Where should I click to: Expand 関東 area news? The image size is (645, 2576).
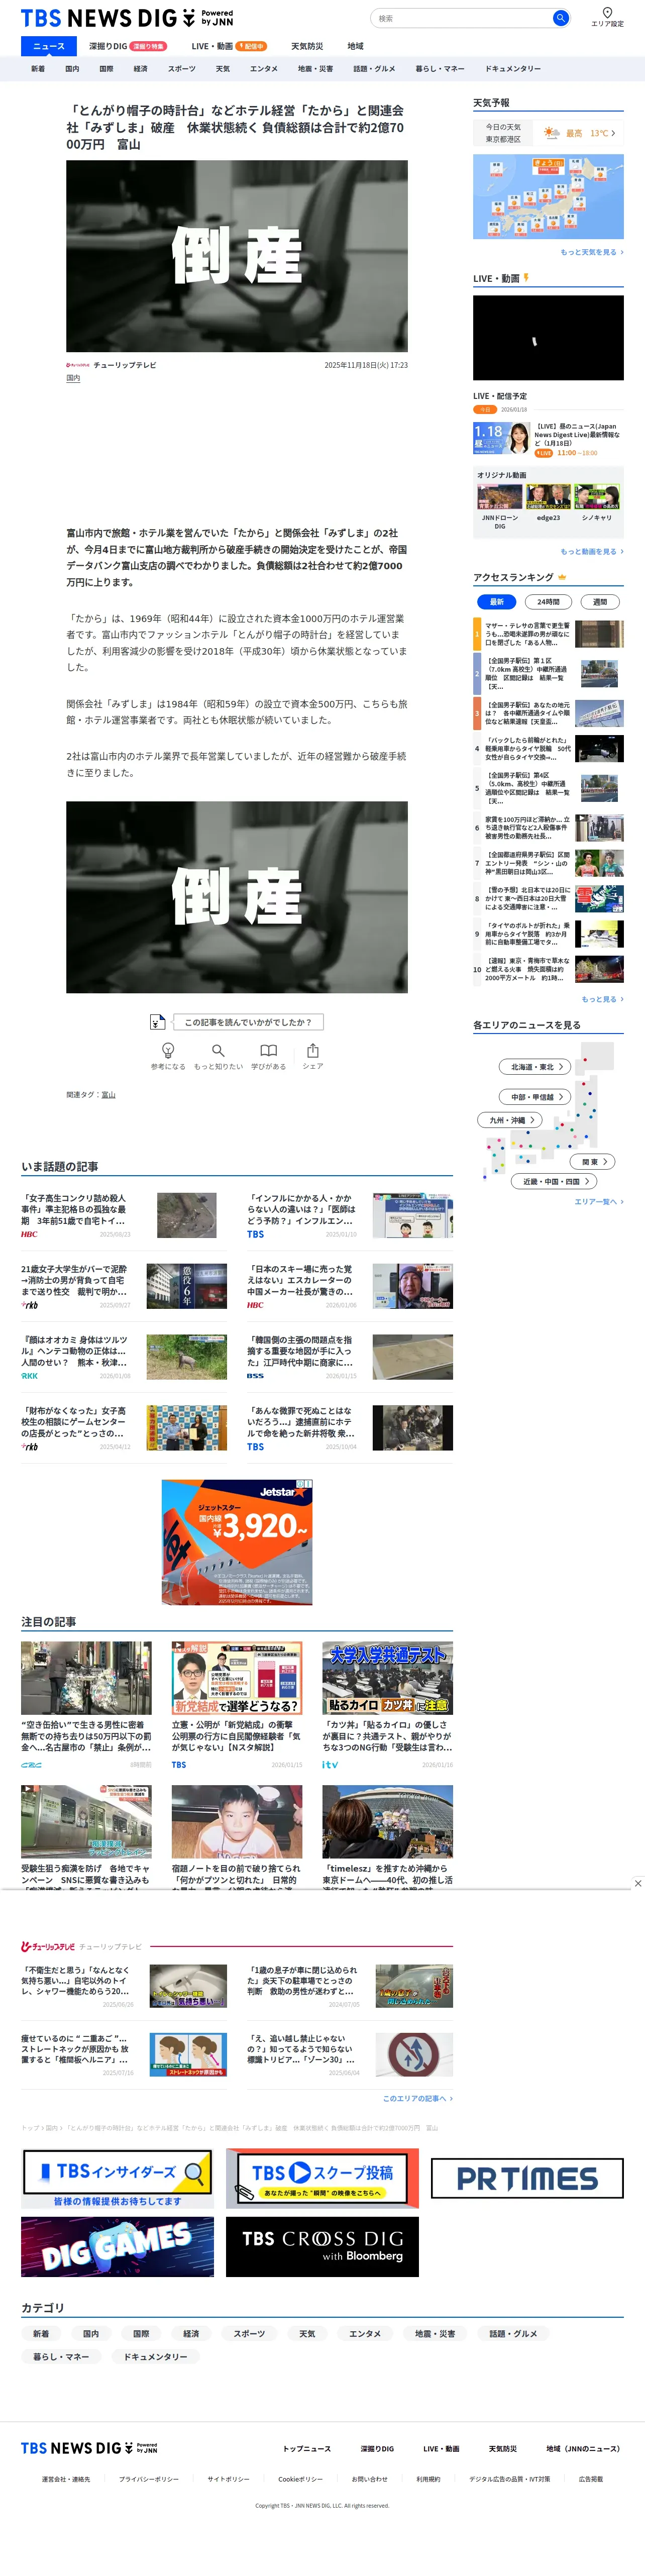[x=593, y=1162]
